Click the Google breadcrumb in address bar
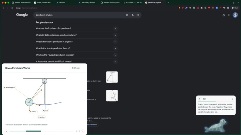Viewport: 241px width, 135px height. (19, 8)
